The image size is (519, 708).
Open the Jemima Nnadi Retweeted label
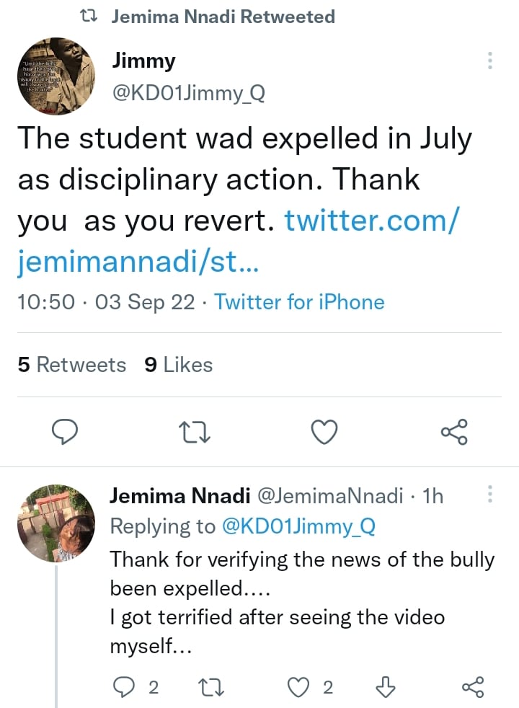tap(223, 17)
